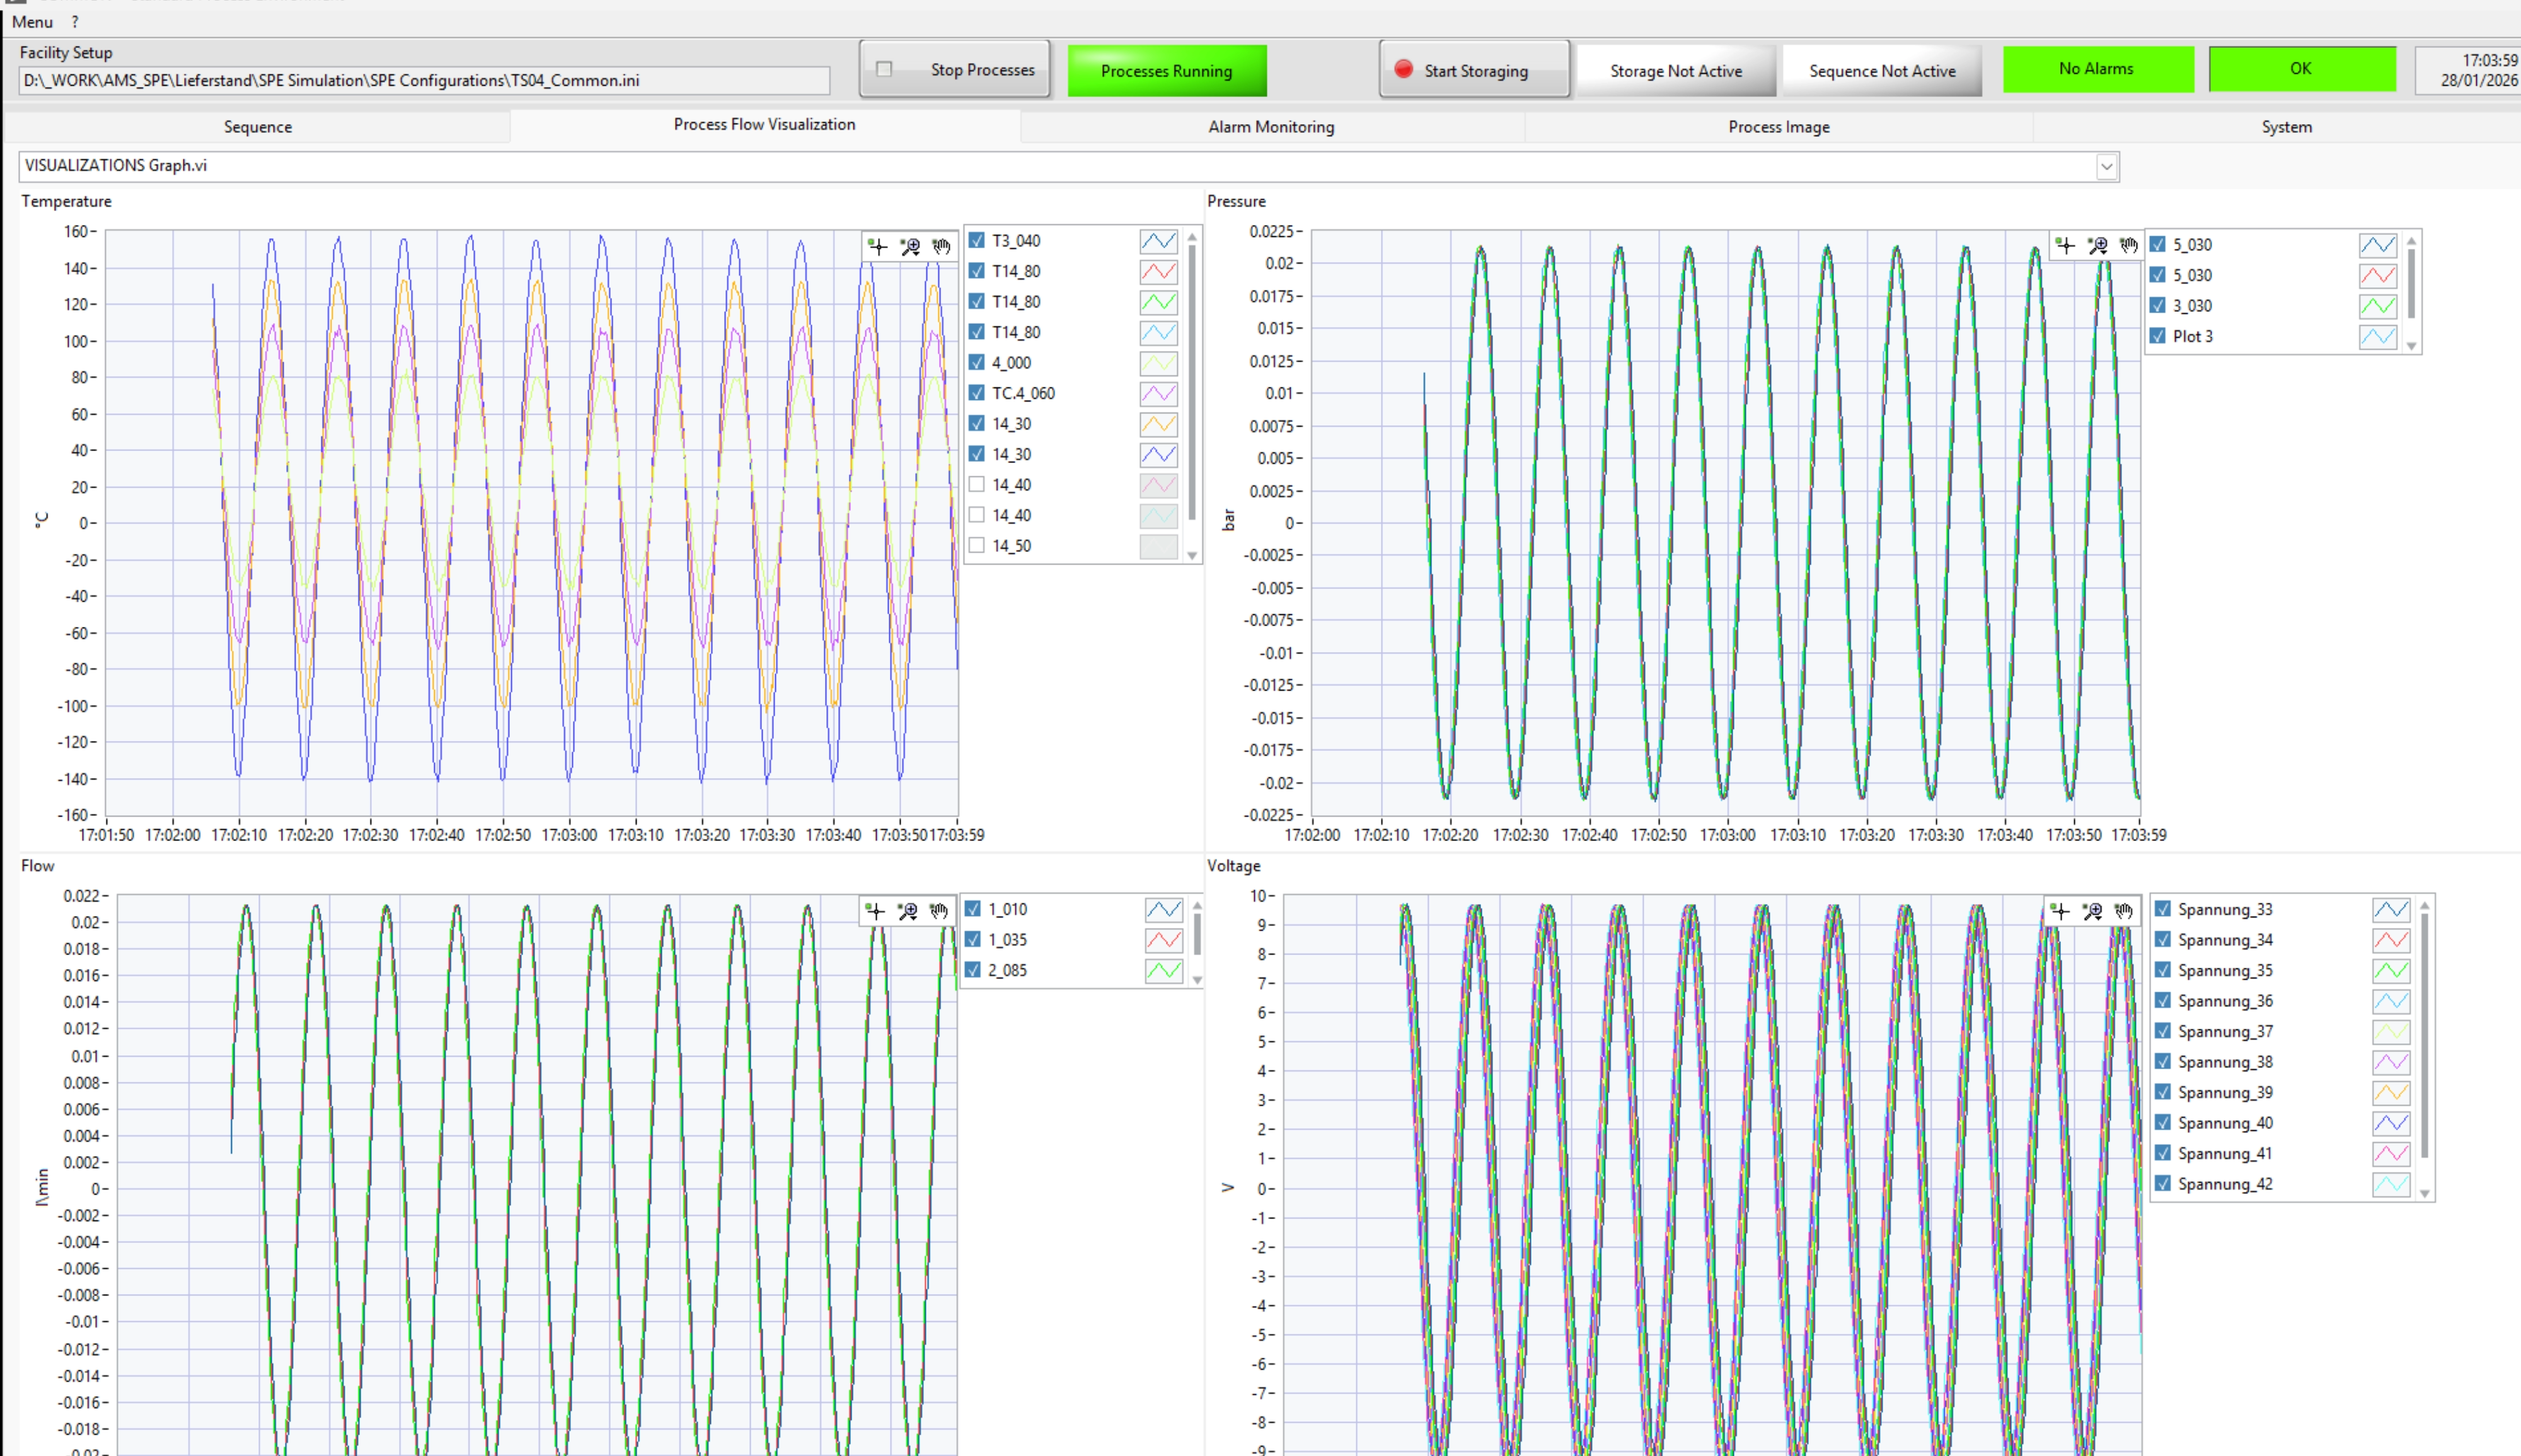Uncheck the T3_040 temperature plot
The height and width of the screenshot is (1456, 2521).
pos(978,241)
